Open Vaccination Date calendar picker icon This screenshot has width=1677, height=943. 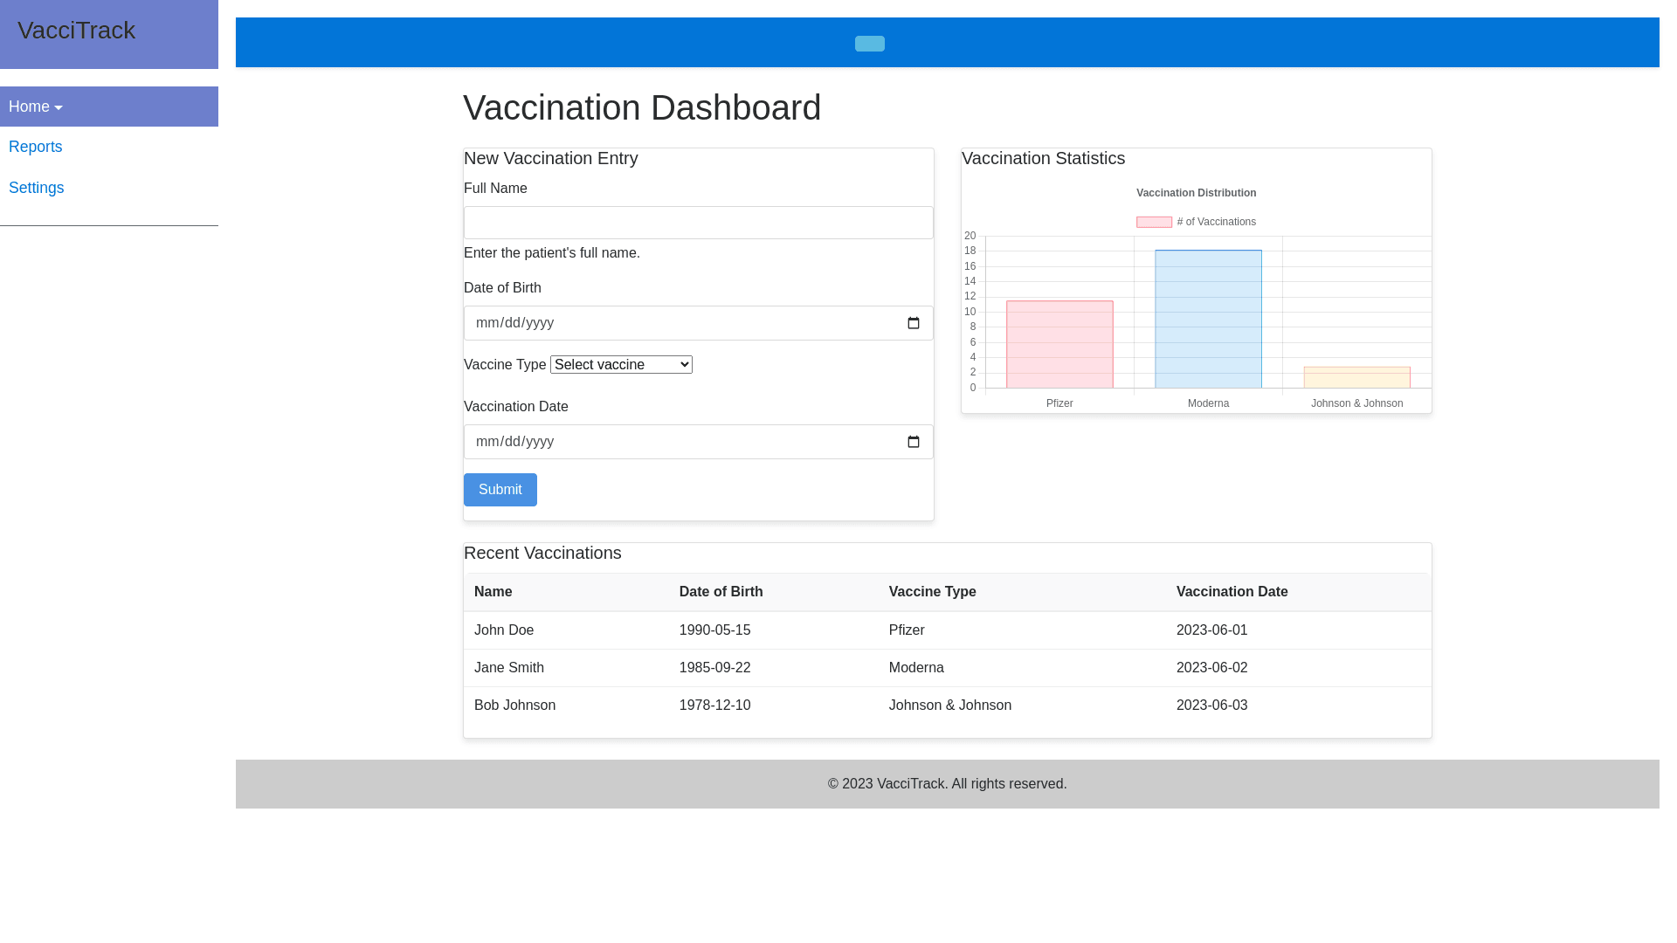914,442
